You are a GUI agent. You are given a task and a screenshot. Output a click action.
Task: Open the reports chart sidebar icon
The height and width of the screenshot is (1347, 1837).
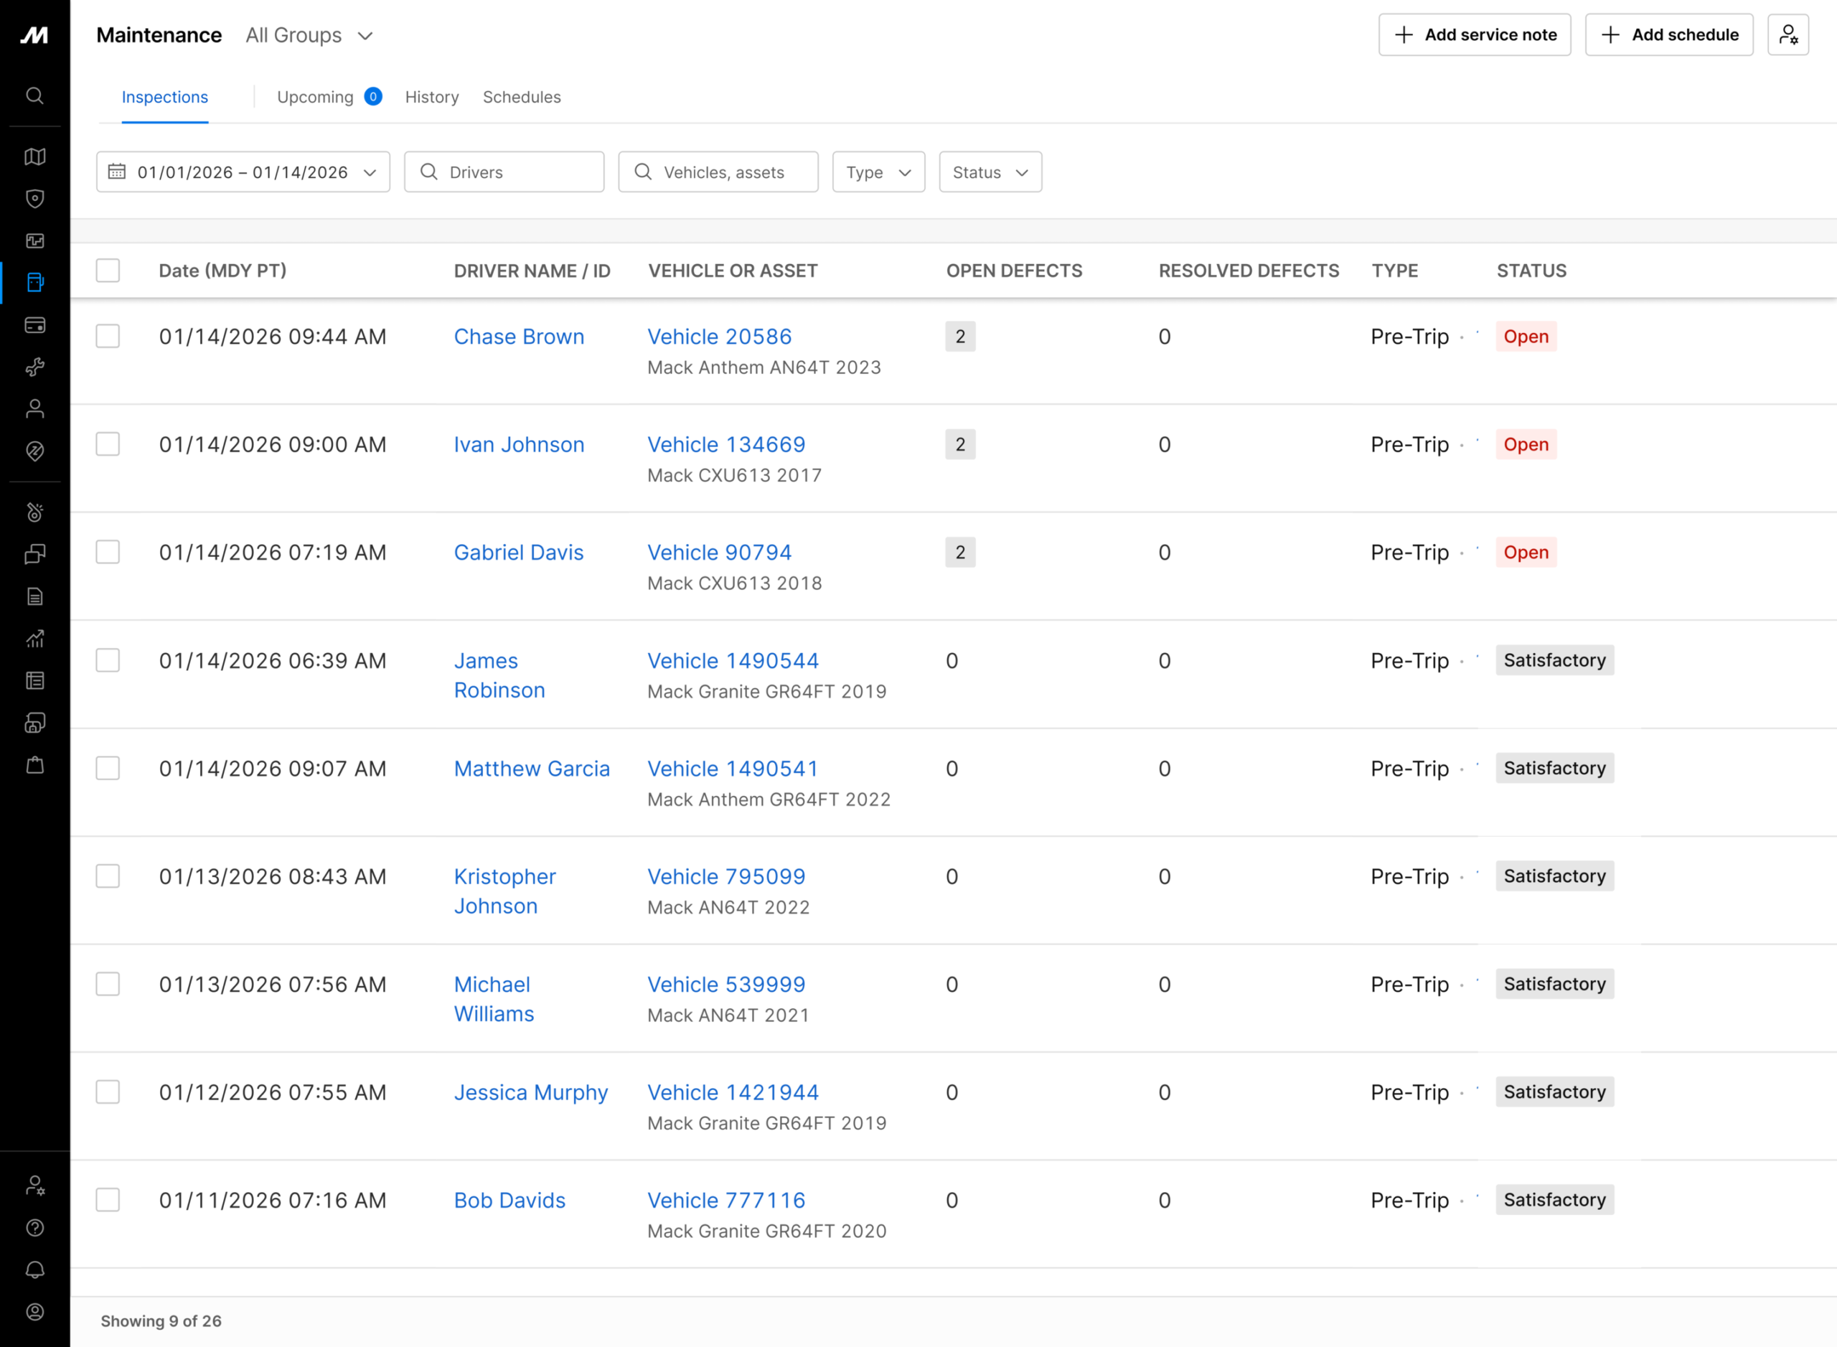coord(34,639)
